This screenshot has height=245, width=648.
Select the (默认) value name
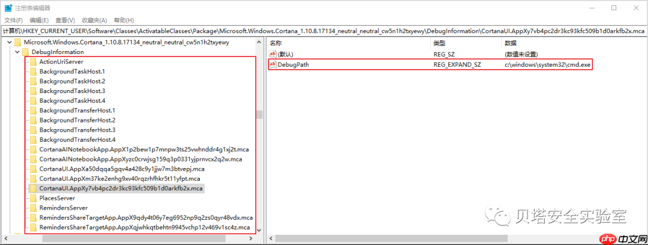pos(285,54)
